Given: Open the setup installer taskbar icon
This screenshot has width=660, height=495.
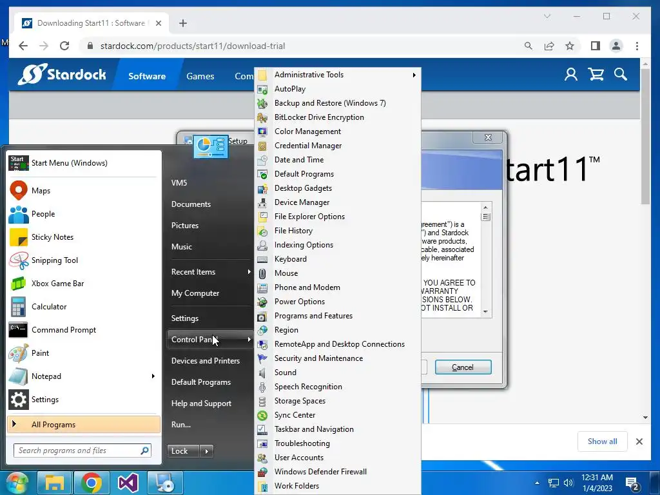Looking at the screenshot, I should [x=165, y=483].
